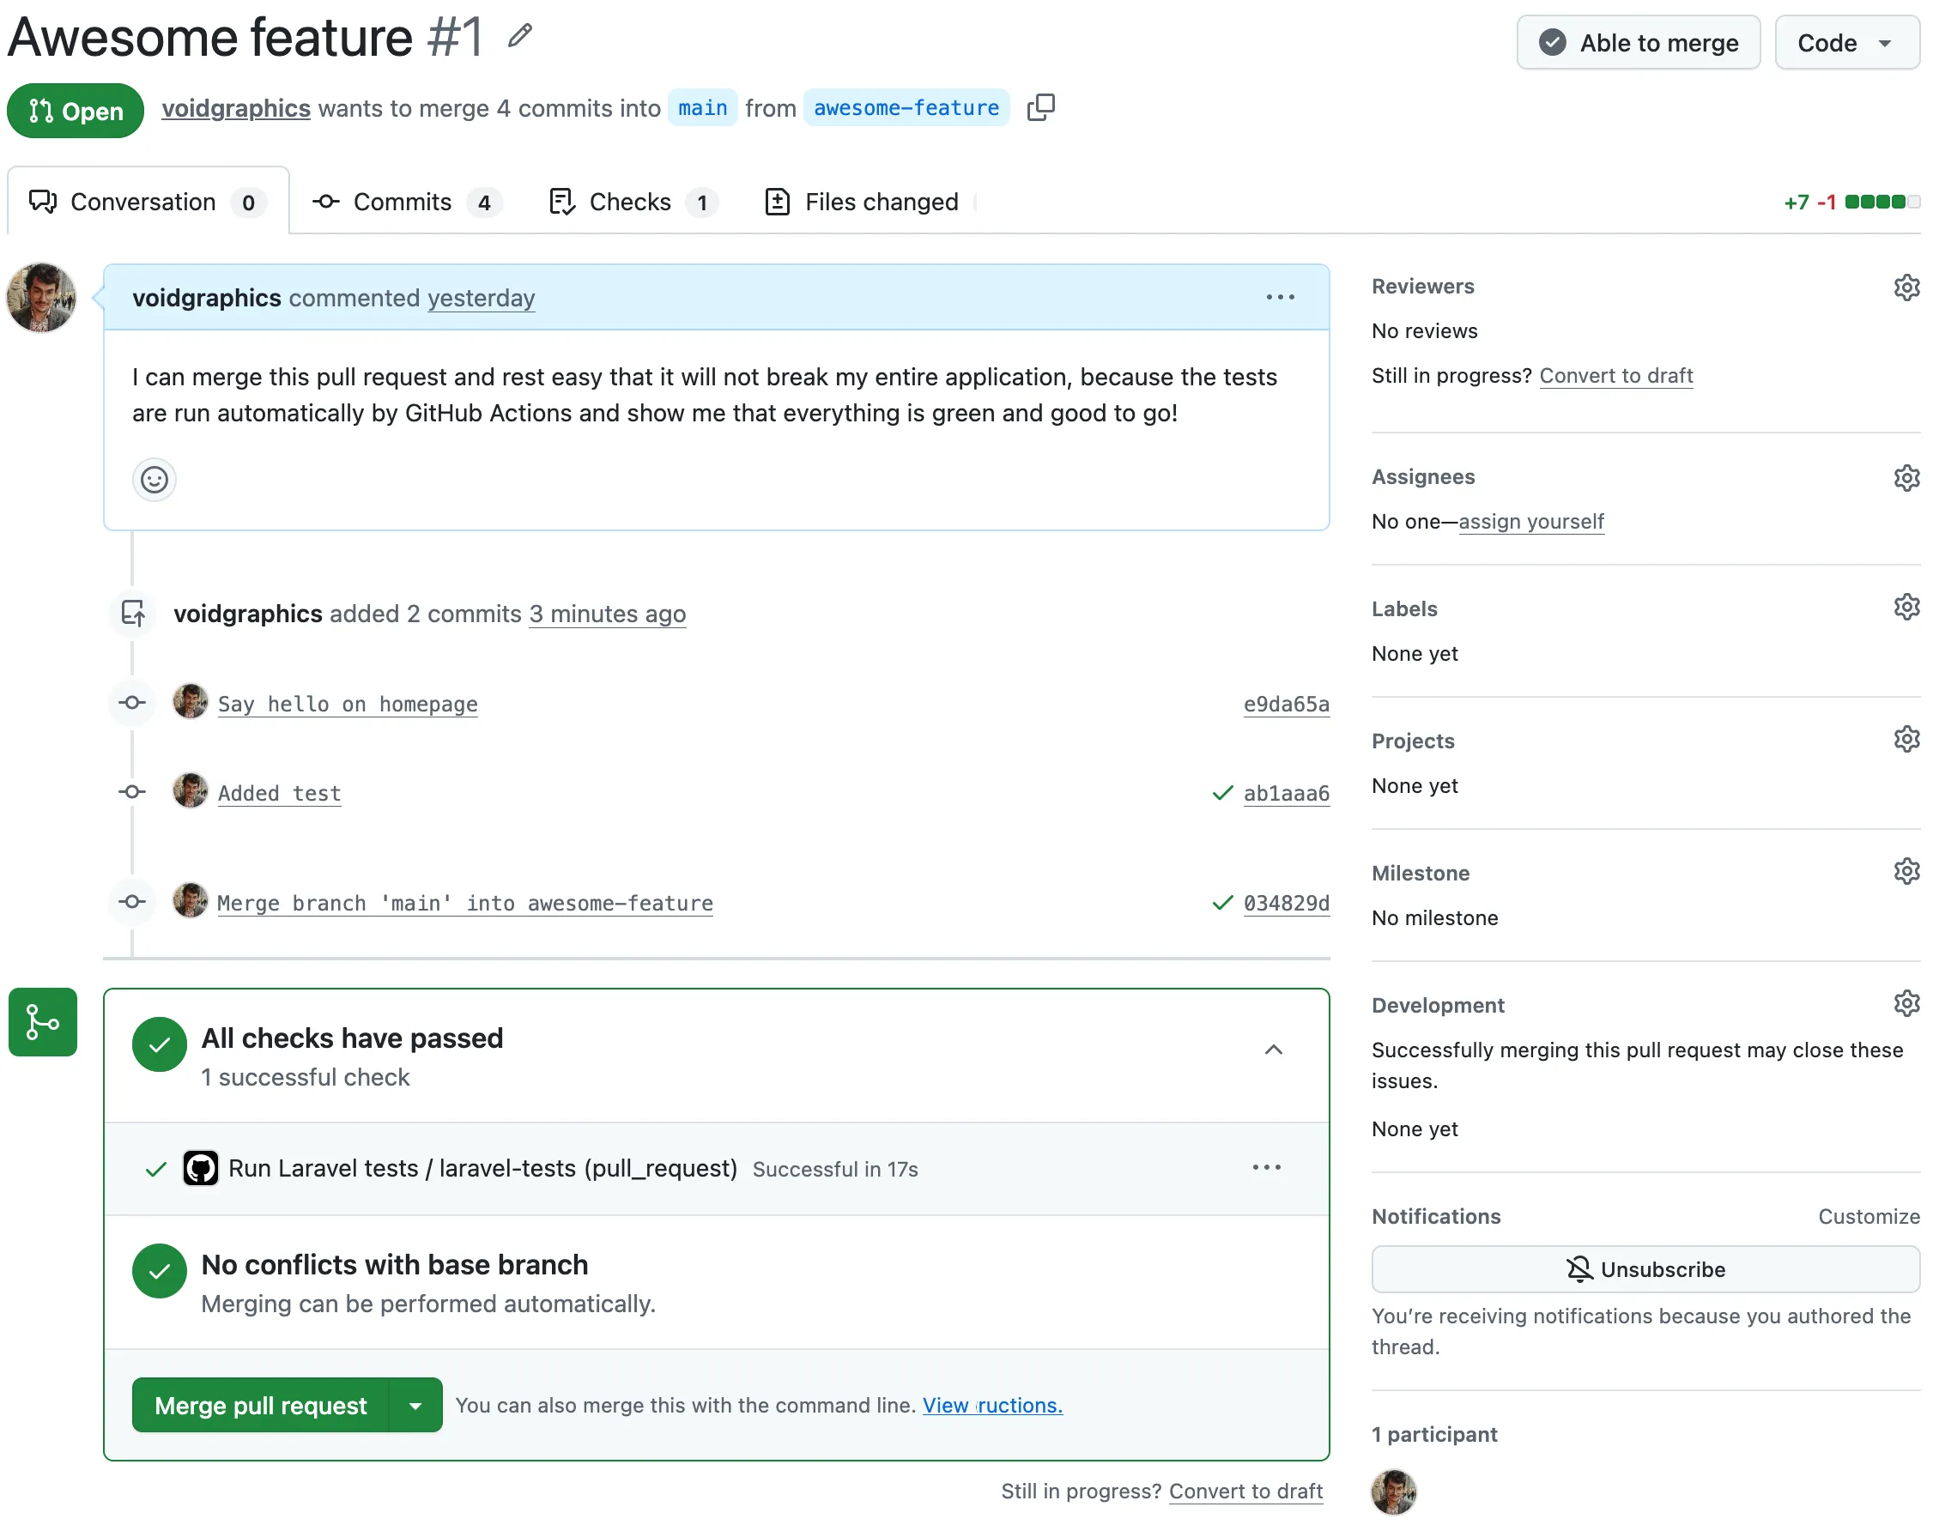Click the Unsubscribe notifications button

tap(1645, 1269)
